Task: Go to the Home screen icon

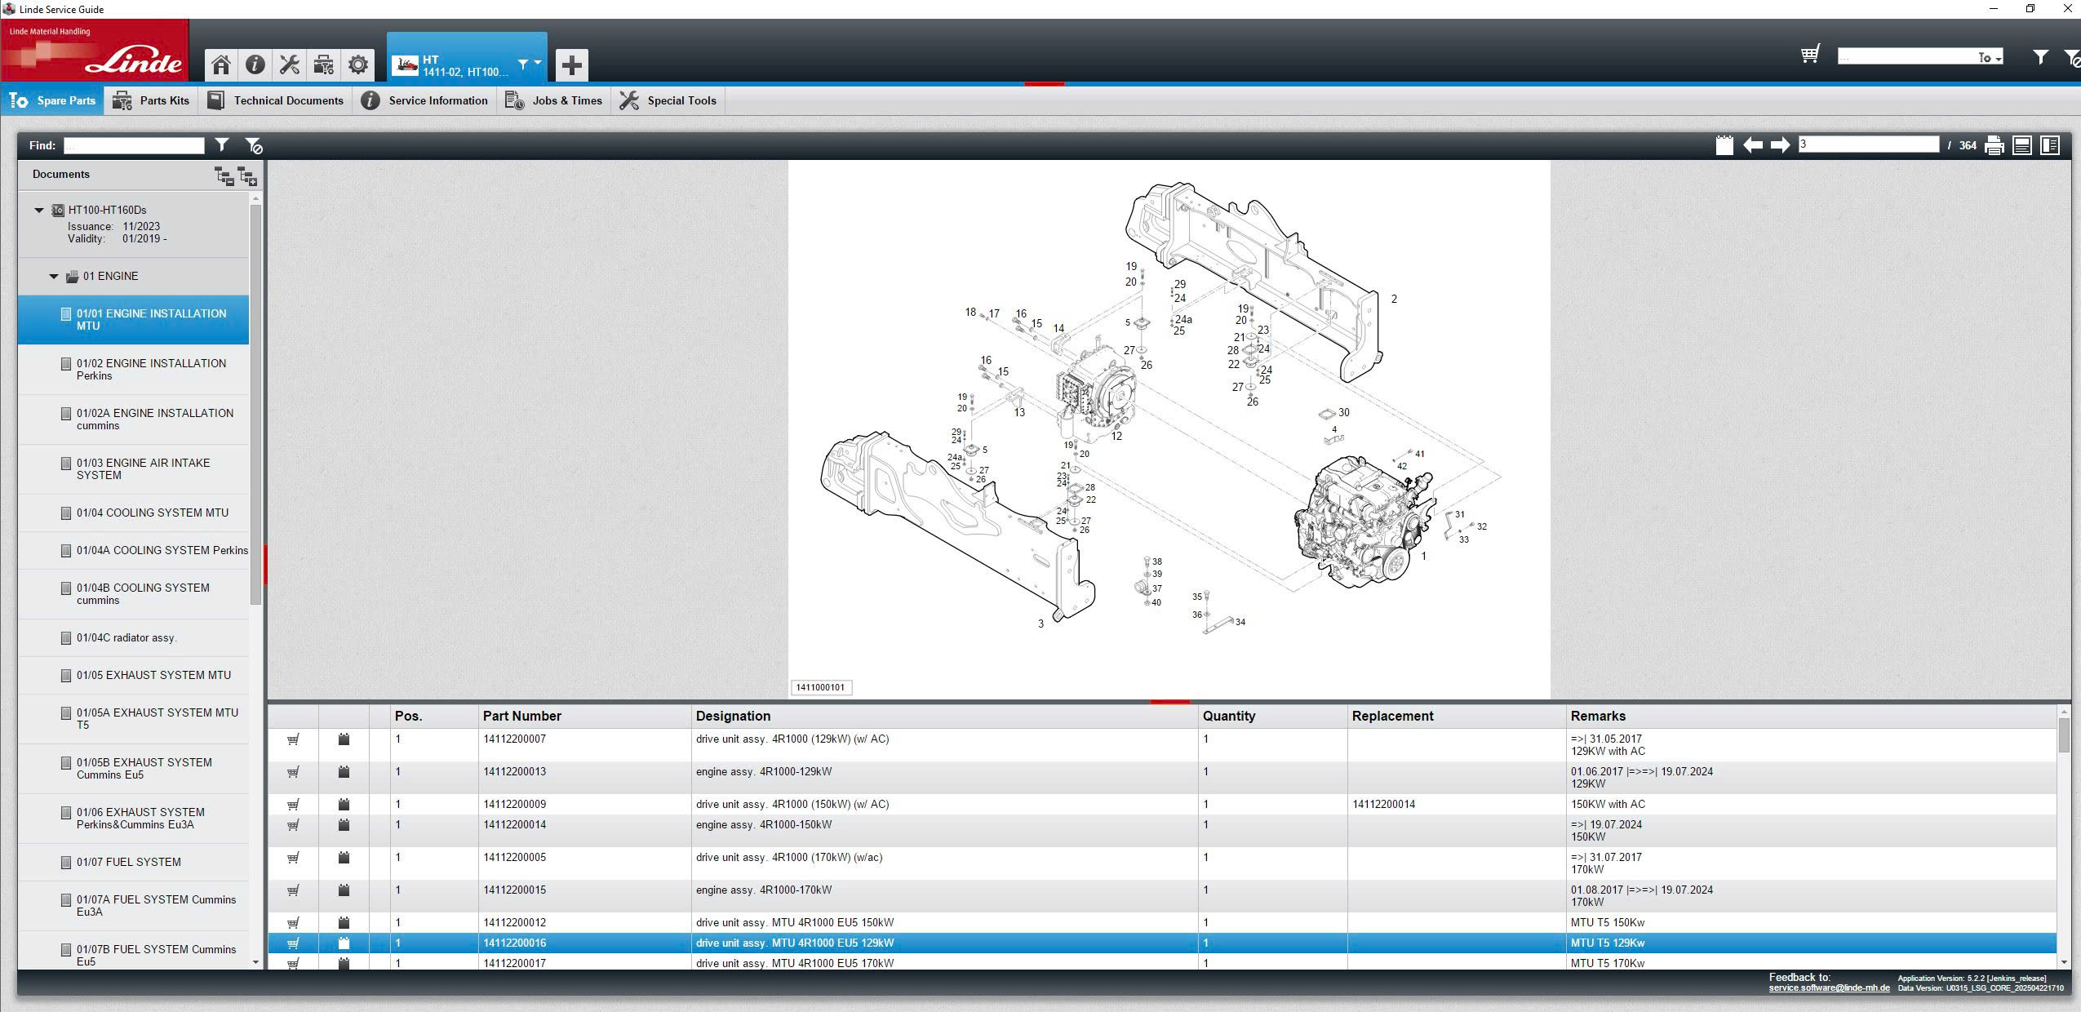Action: pyautogui.click(x=220, y=64)
